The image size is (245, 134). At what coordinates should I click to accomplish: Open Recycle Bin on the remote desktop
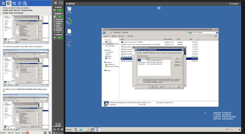point(69,10)
